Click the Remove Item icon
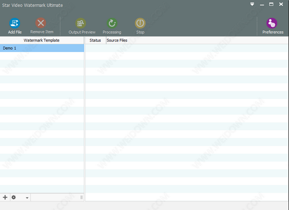289x210 pixels. pyautogui.click(x=41, y=23)
